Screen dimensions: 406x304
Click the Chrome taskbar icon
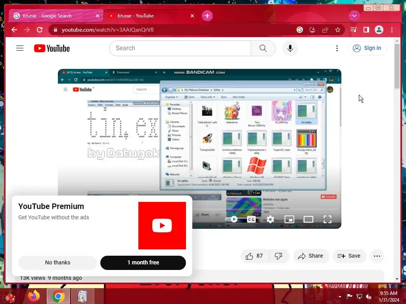[58, 296]
